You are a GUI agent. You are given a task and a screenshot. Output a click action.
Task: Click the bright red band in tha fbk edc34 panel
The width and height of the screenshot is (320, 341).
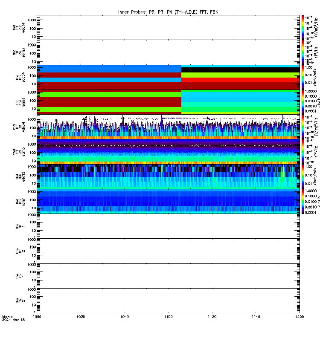(x=241, y=80)
